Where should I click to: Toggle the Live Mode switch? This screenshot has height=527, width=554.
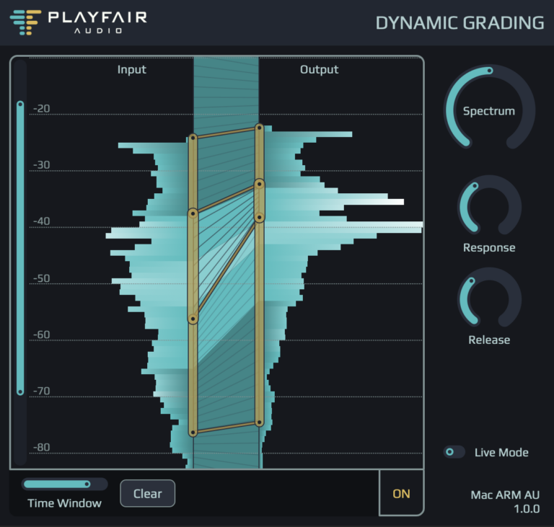click(x=454, y=452)
